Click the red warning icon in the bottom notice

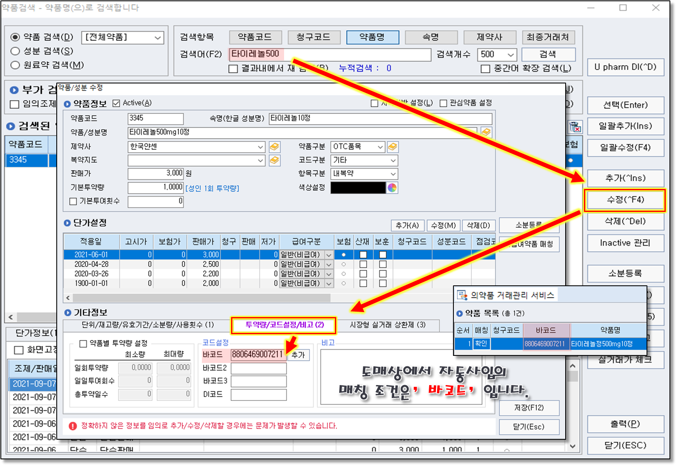[73, 426]
